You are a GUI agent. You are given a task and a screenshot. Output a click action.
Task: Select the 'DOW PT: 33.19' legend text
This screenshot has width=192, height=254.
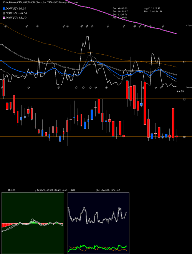click(16, 18)
